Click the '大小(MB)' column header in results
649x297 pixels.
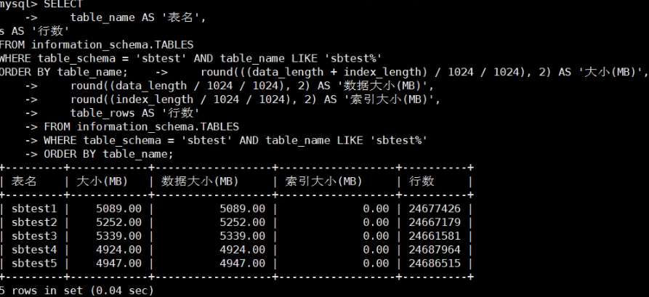click(102, 181)
